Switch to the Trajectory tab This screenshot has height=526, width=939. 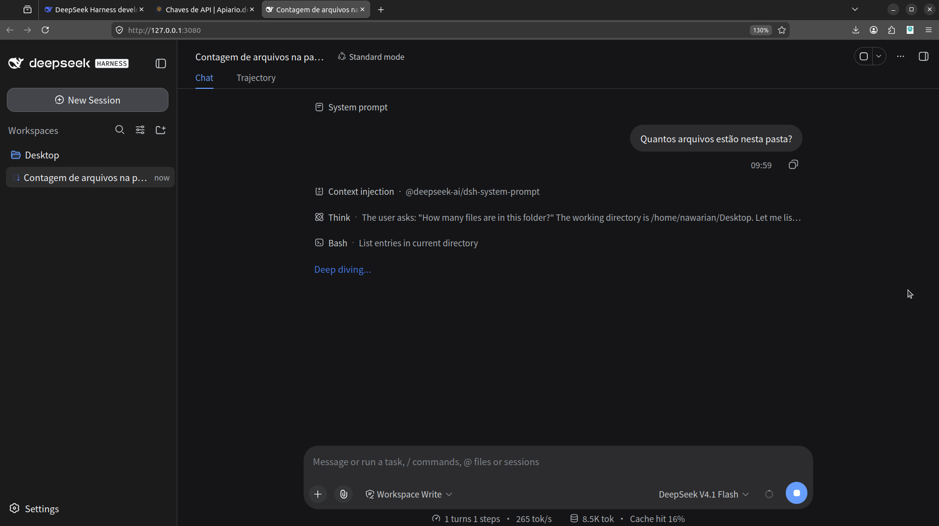click(256, 78)
